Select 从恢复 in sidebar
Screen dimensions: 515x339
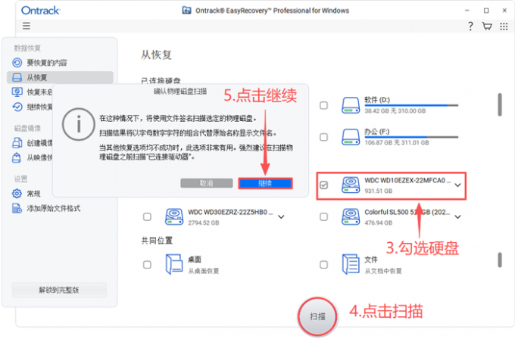tap(60, 77)
